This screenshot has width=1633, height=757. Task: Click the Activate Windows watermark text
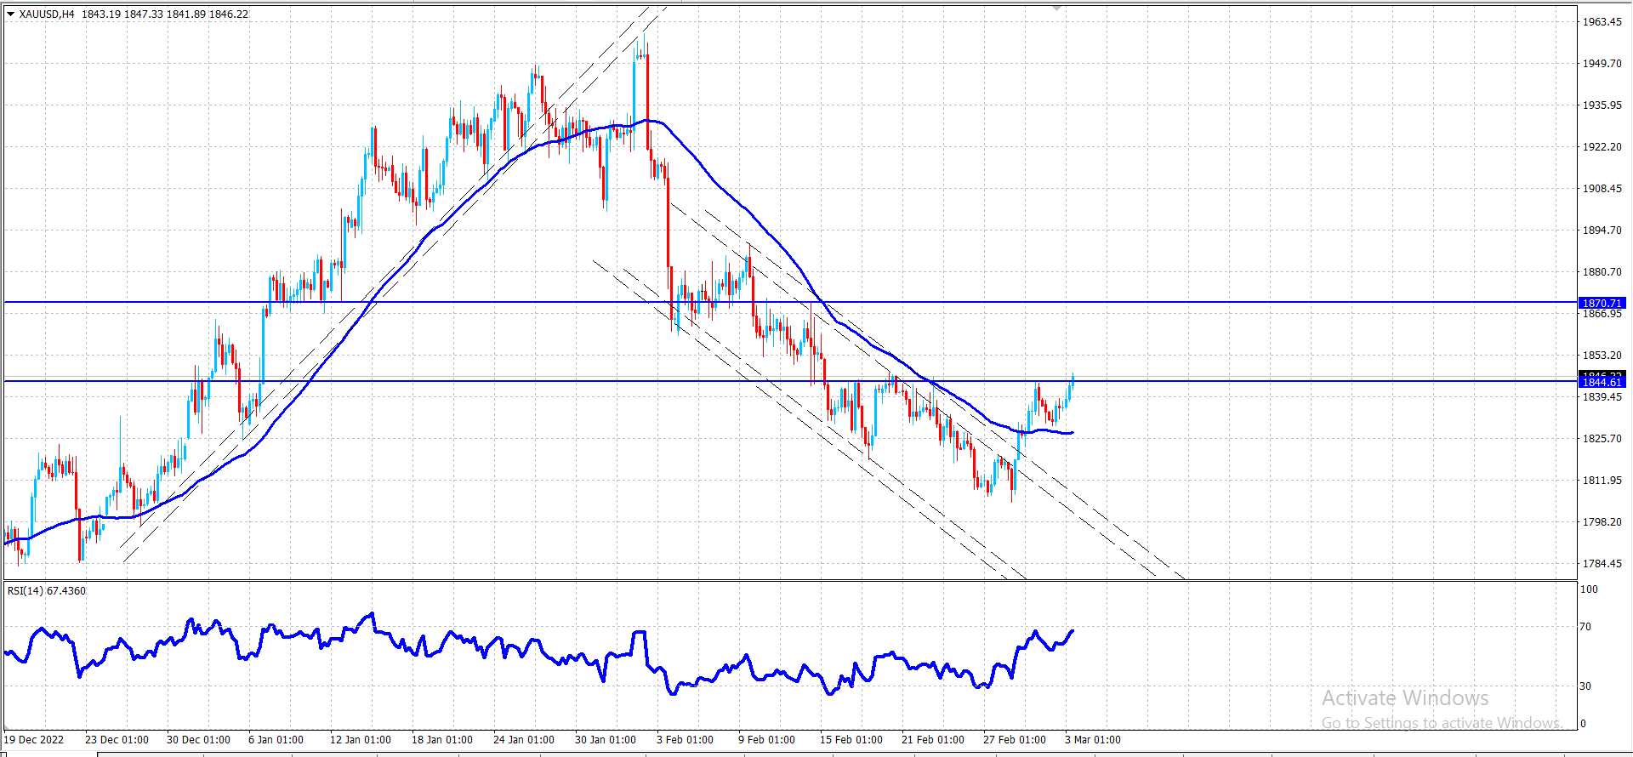[1405, 698]
